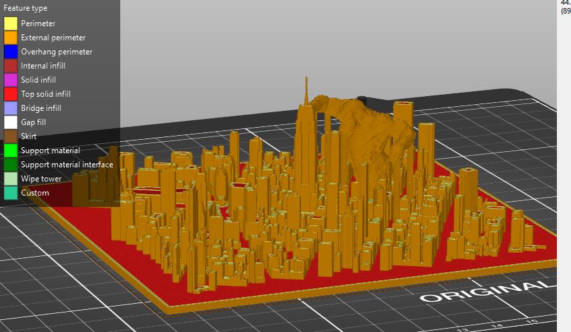The image size is (571, 332).
Task: Select the 'Perimeter' legend label
Action: 38,24
